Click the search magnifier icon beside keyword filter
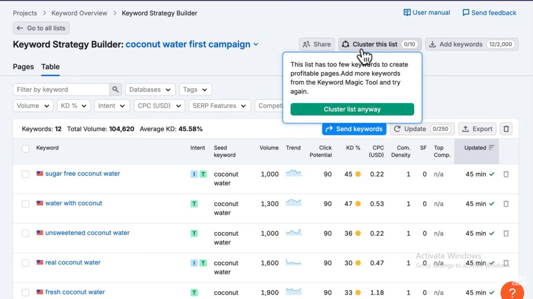Image resolution: width=533 pixels, height=299 pixels. click(x=116, y=90)
